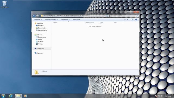Screen dimensions: 174x98
Task: Click Windows in the address path
Action: [x=60, y=16]
